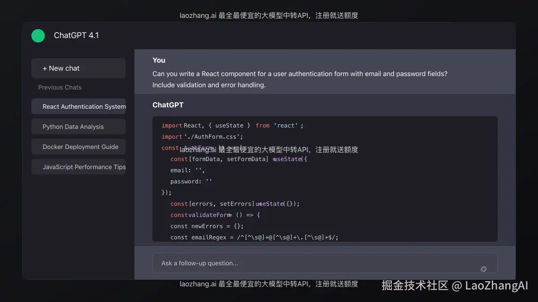This screenshot has height=302, width=538.
Task: Select the ChatGPT 4.1 model label
Action: click(77, 35)
